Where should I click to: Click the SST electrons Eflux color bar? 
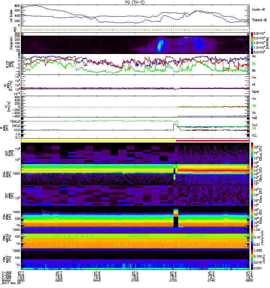252,195
